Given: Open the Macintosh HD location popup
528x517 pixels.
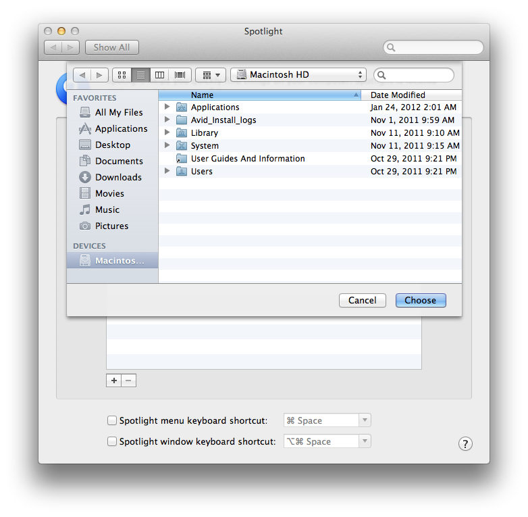Looking at the screenshot, I should click(x=298, y=75).
